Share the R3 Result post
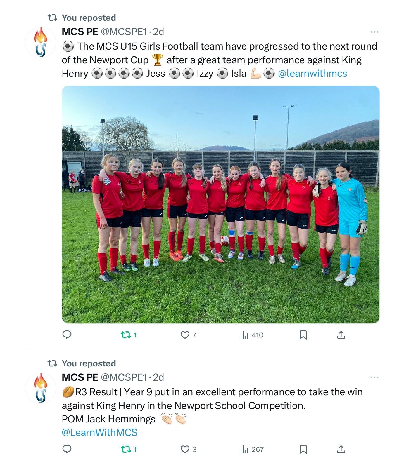Image resolution: width=411 pixels, height=456 pixels. 341,449
